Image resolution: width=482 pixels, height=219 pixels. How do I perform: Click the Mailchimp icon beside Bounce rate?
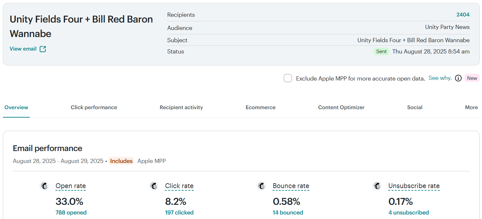point(262,186)
